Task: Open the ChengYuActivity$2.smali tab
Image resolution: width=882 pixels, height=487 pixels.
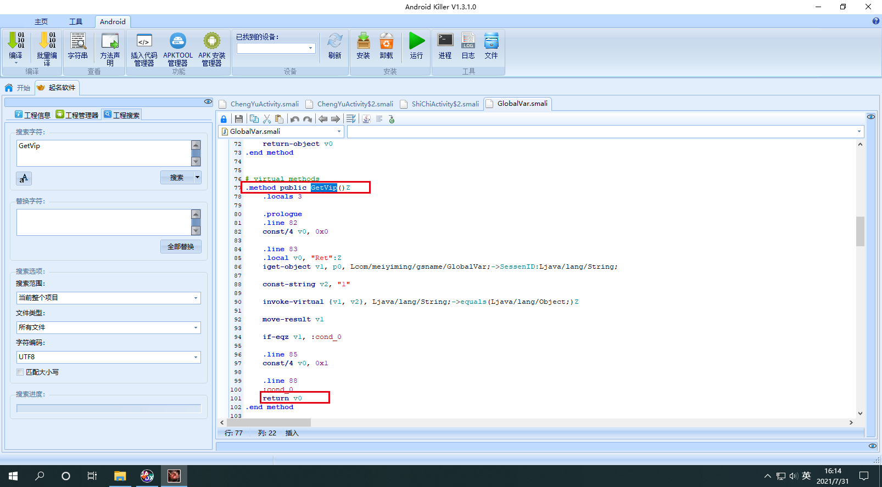Action: pyautogui.click(x=350, y=104)
